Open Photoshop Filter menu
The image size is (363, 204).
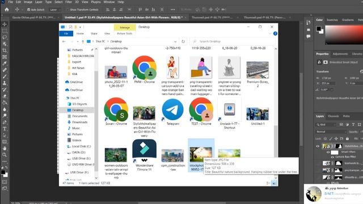click(69, 2)
